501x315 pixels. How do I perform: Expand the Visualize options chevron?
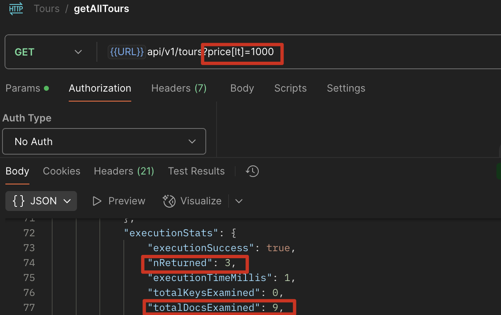tap(238, 201)
